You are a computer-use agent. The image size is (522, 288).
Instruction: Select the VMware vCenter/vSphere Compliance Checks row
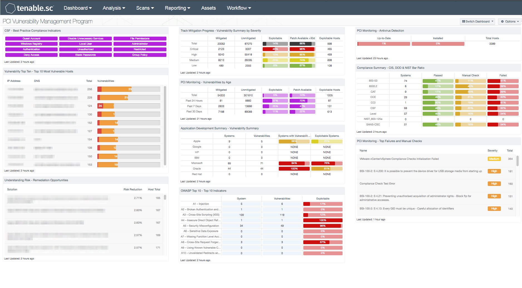point(436,161)
